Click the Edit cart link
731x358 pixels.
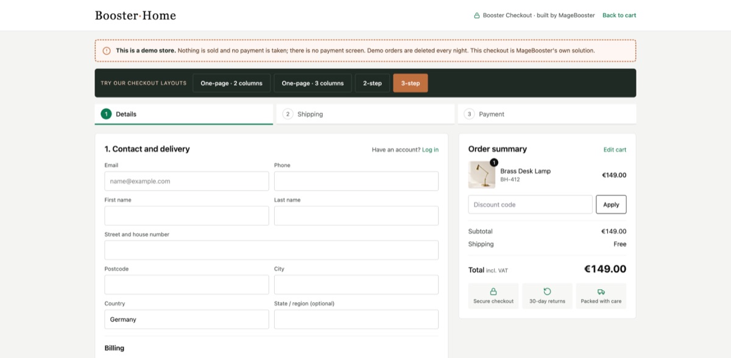tap(615, 150)
